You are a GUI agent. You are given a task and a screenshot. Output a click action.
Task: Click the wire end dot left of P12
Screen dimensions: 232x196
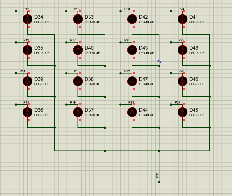[x=16, y=11]
